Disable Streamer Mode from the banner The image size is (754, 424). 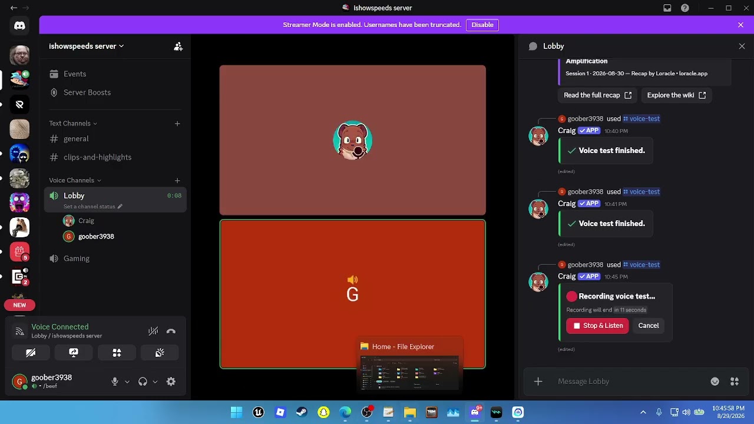[482, 25]
